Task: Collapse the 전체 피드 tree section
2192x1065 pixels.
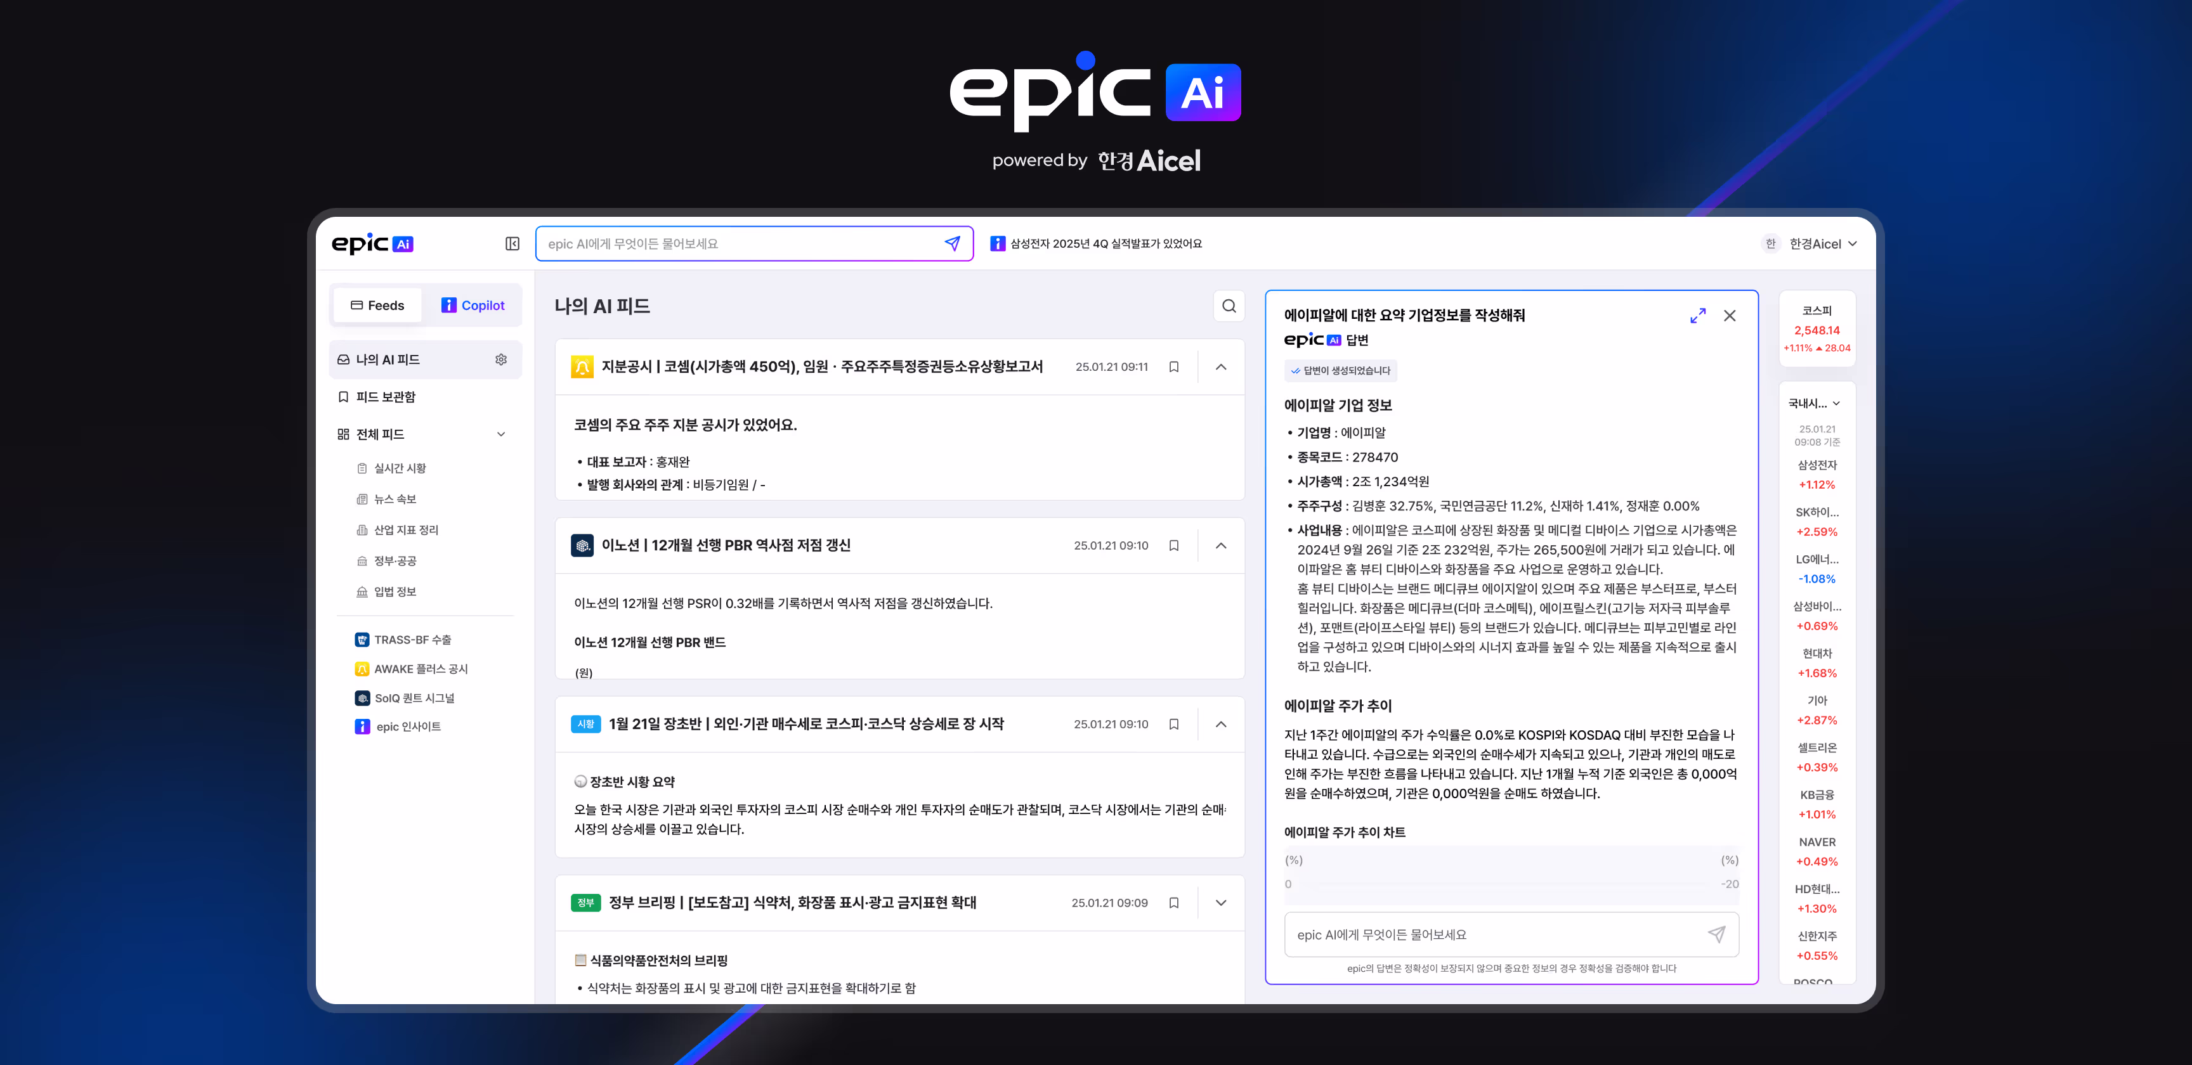Action: [x=501, y=435]
